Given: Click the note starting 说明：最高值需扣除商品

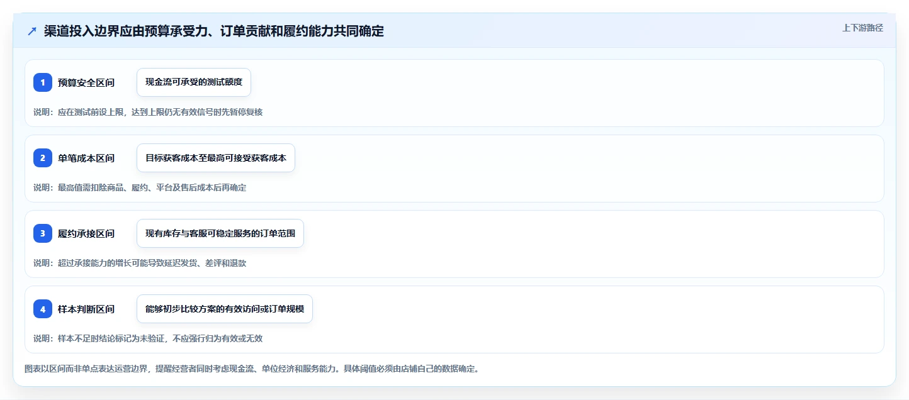Looking at the screenshot, I should point(140,187).
